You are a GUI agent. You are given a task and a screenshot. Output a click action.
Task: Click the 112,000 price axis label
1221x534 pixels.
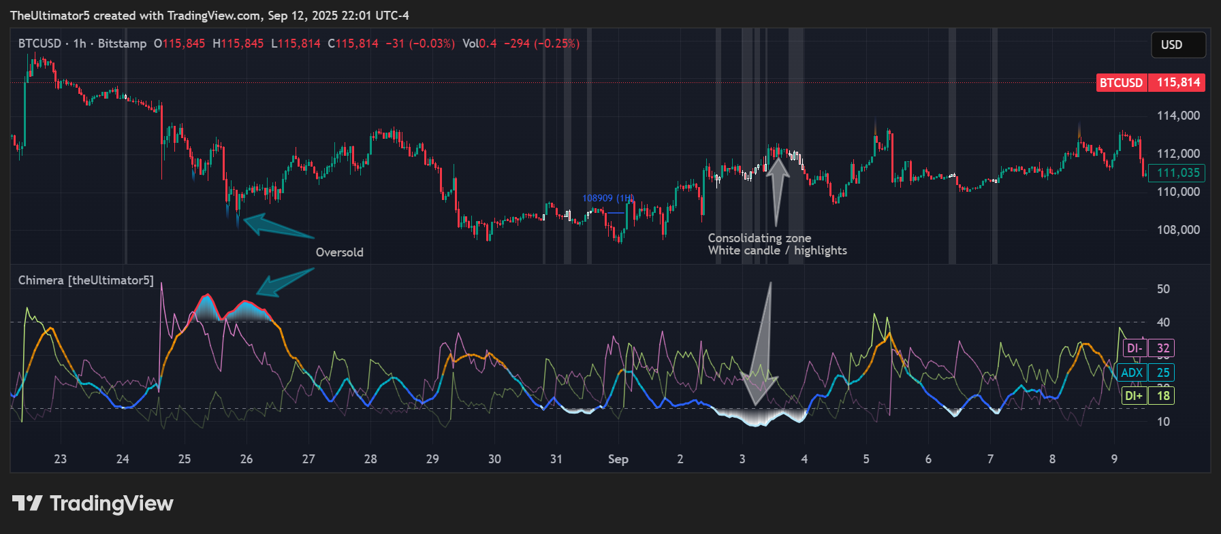(1178, 154)
